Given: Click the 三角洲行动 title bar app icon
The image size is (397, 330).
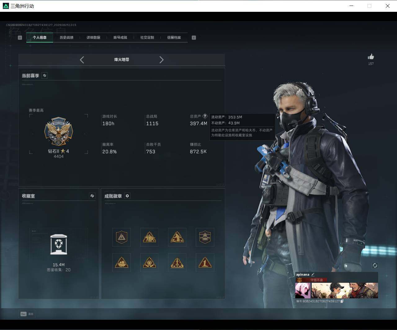Looking at the screenshot, I should [x=6, y=6].
